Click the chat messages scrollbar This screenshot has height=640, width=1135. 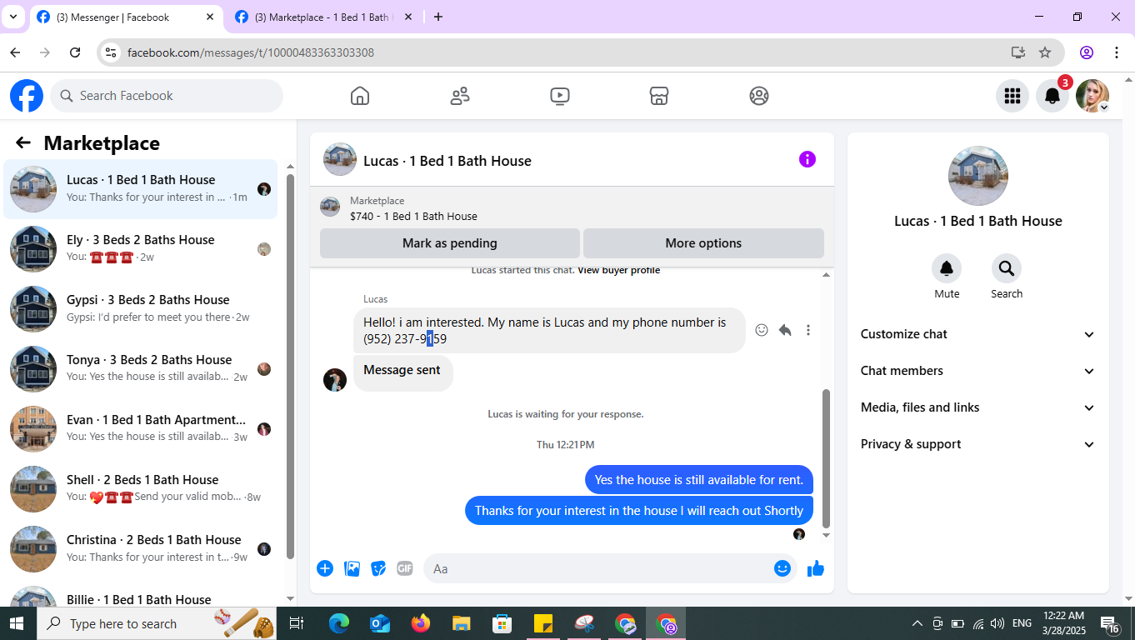[827, 458]
